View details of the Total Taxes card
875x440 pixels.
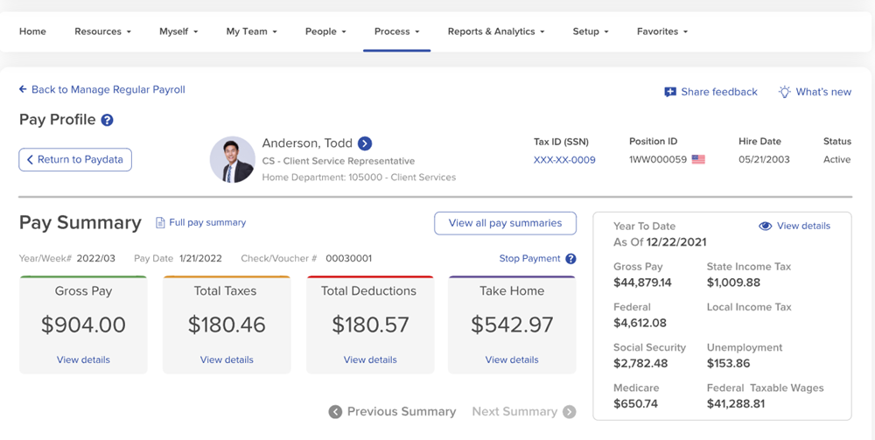click(x=227, y=360)
